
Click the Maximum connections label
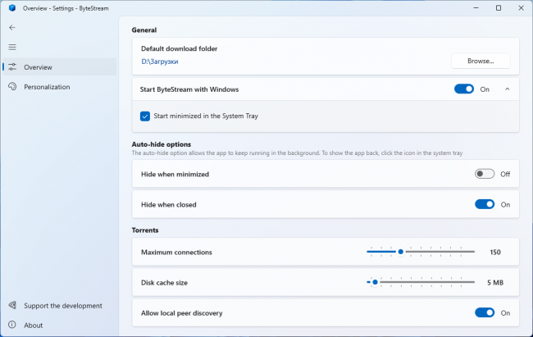[176, 253]
